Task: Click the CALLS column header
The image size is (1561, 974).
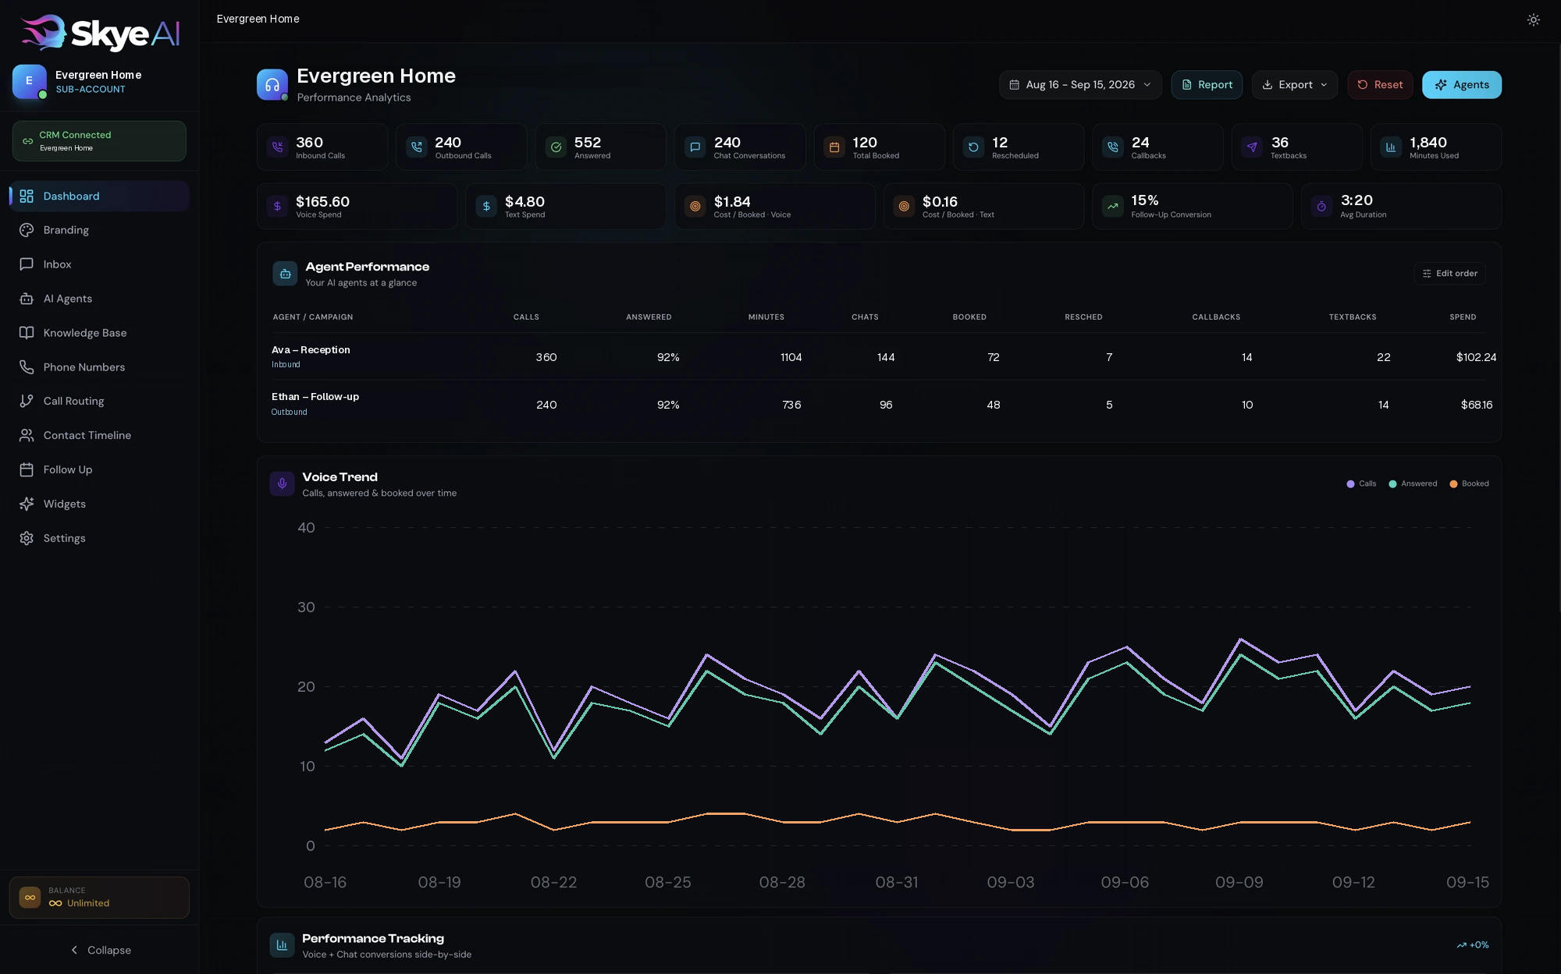Action: 526,317
